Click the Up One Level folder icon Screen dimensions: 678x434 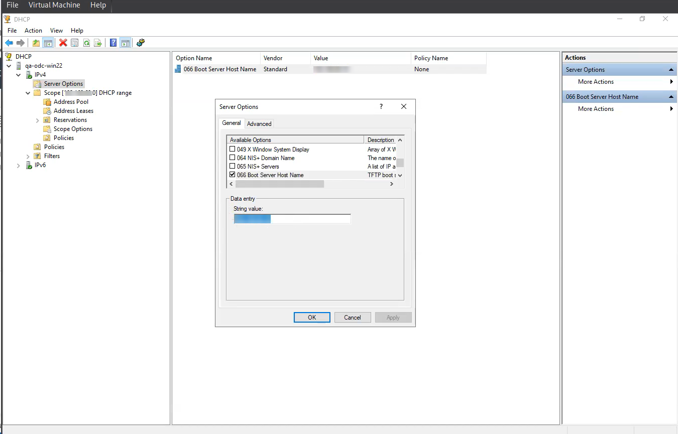[36, 43]
